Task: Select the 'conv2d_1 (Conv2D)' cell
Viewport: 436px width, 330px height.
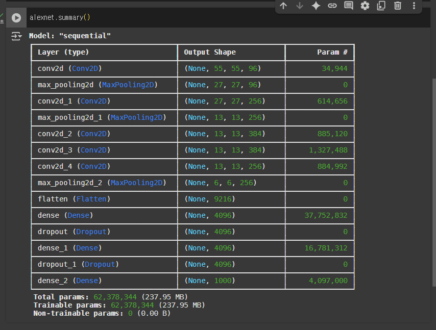Action: point(74,101)
